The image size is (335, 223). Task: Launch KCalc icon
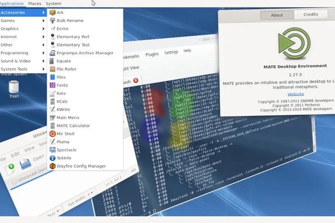click(x=52, y=101)
